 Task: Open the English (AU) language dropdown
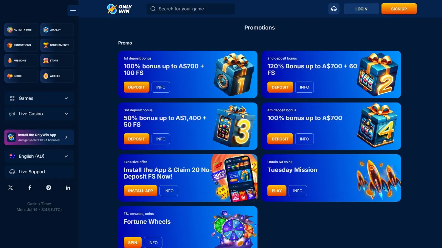click(x=39, y=156)
